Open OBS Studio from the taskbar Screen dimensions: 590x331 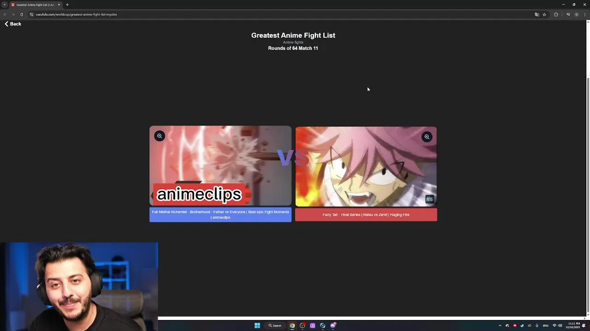pos(302,325)
